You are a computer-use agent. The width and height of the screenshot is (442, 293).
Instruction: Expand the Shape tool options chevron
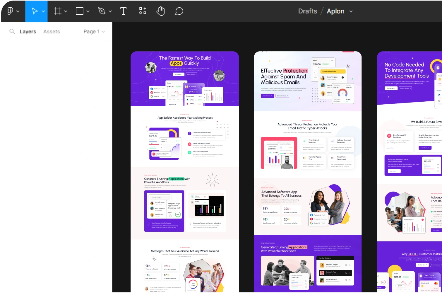click(x=88, y=11)
